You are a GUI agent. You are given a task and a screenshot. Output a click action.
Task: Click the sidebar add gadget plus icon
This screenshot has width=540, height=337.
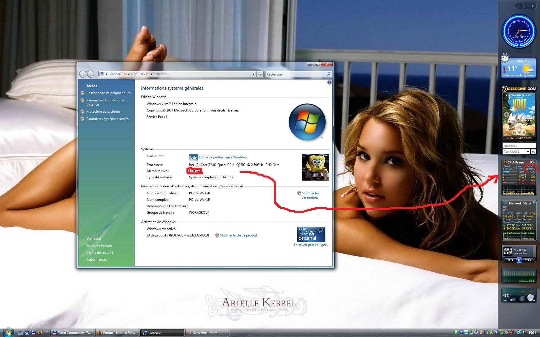click(519, 6)
